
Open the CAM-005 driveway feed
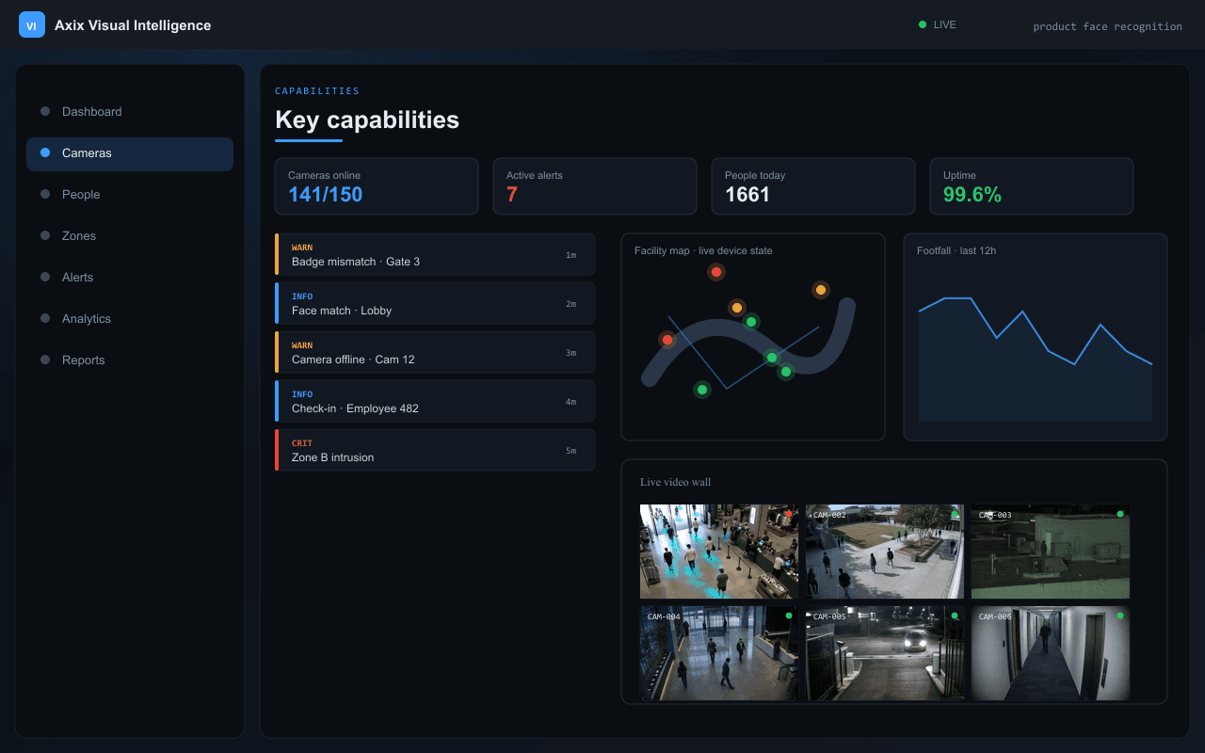(885, 653)
